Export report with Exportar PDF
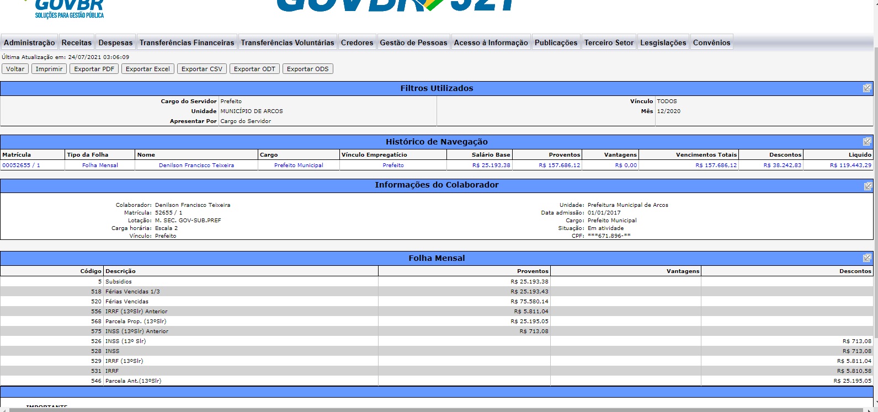 94,69
